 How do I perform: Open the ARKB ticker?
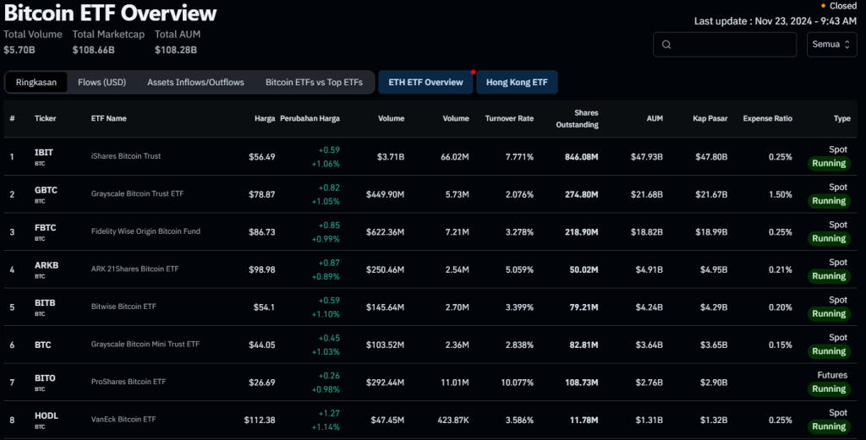coord(47,265)
